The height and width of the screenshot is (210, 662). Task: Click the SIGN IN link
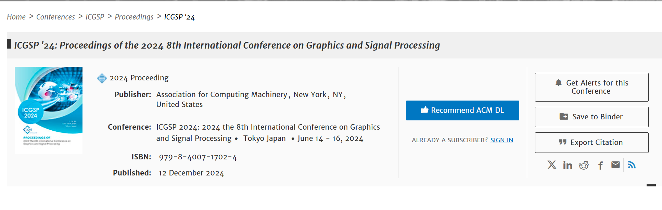point(501,140)
